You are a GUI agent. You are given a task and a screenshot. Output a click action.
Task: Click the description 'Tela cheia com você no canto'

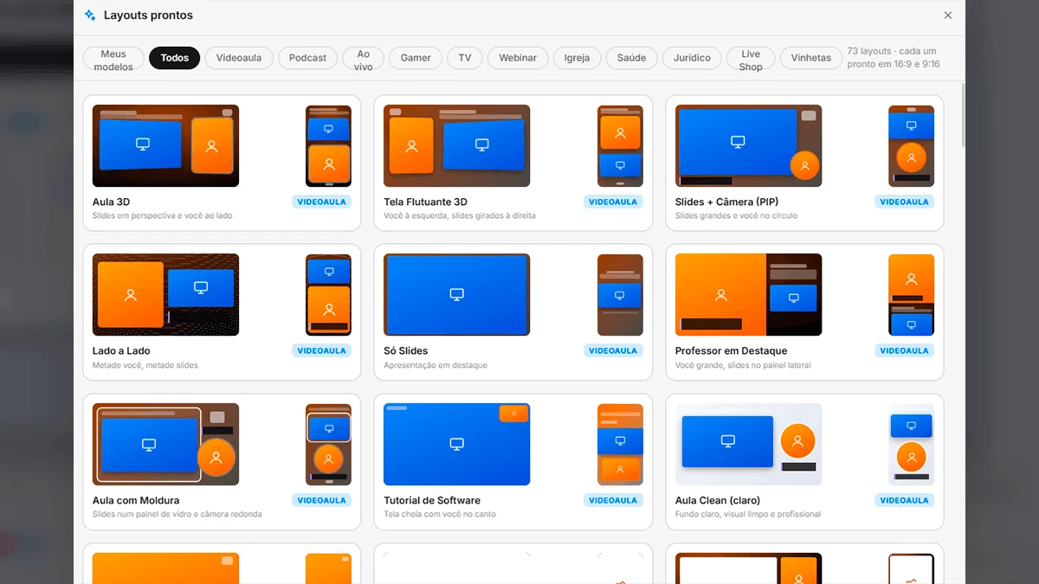click(x=440, y=514)
